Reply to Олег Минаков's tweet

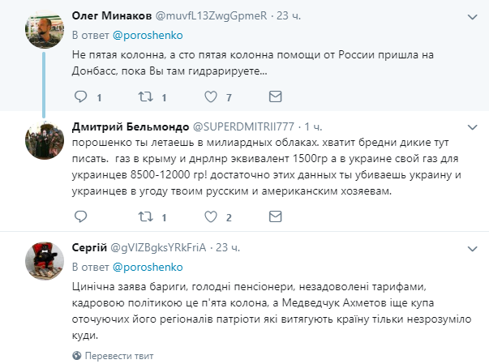[x=80, y=97]
